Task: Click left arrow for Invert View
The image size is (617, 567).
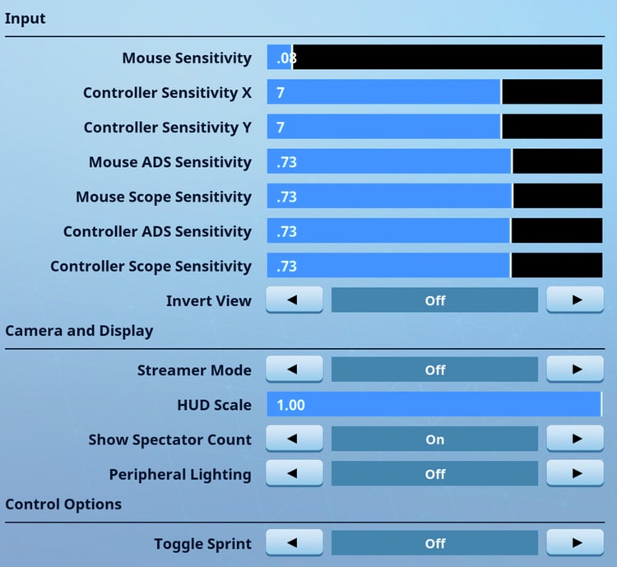Action: (x=295, y=300)
